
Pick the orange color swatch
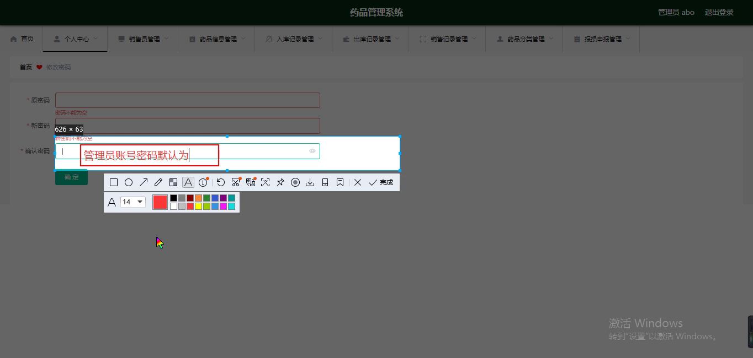coord(199,198)
